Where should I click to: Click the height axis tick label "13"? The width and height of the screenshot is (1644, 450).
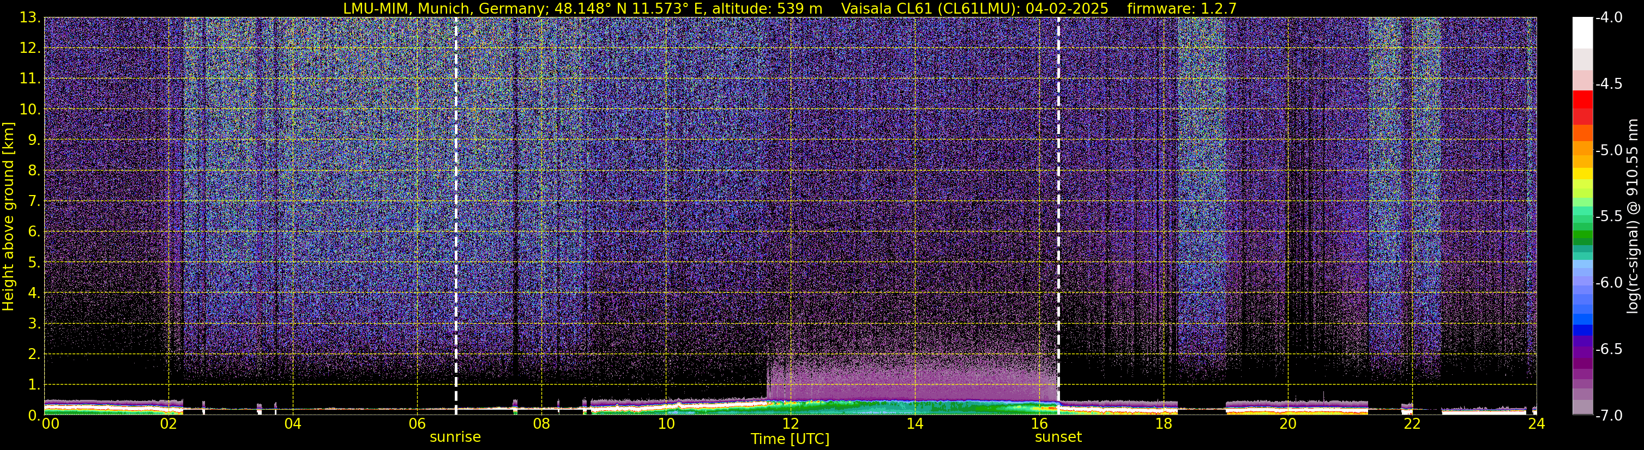29,18
